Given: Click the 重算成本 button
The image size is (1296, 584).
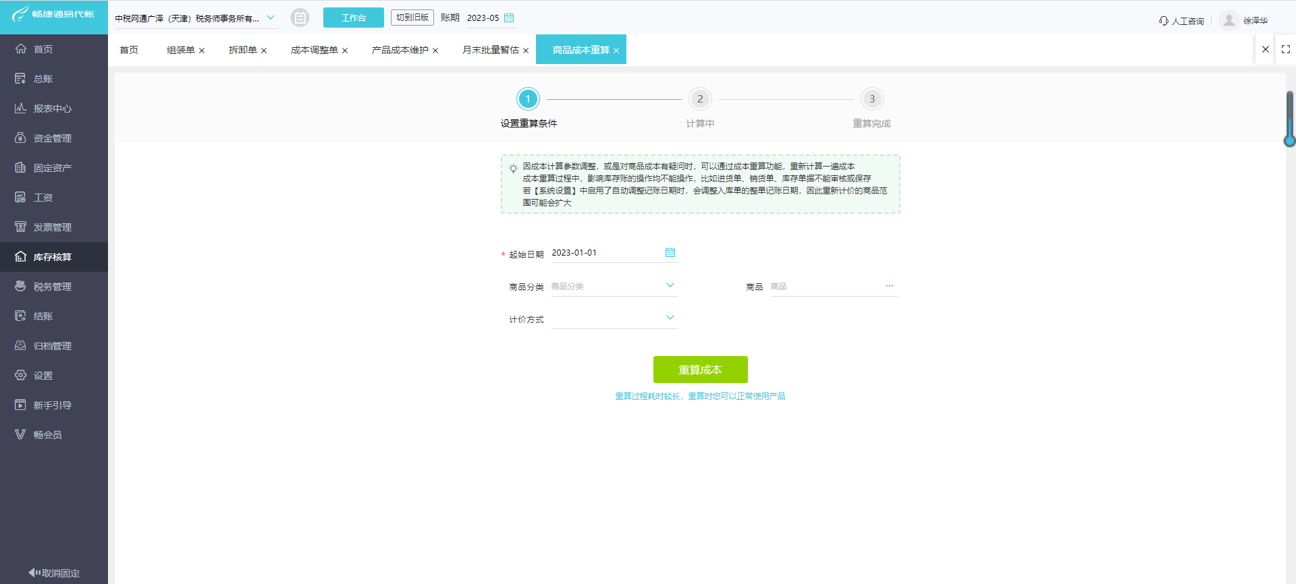Looking at the screenshot, I should coord(701,370).
